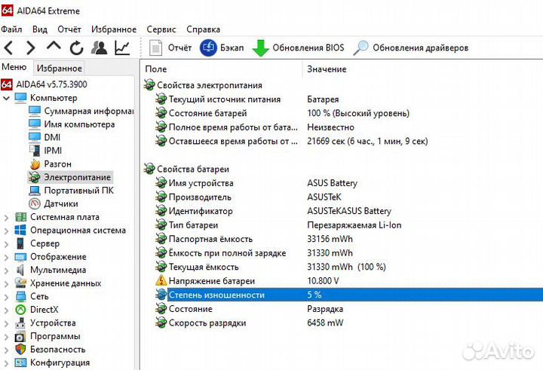Click the Хранение данных drive icon
543x370 pixels.
[x=20, y=283]
